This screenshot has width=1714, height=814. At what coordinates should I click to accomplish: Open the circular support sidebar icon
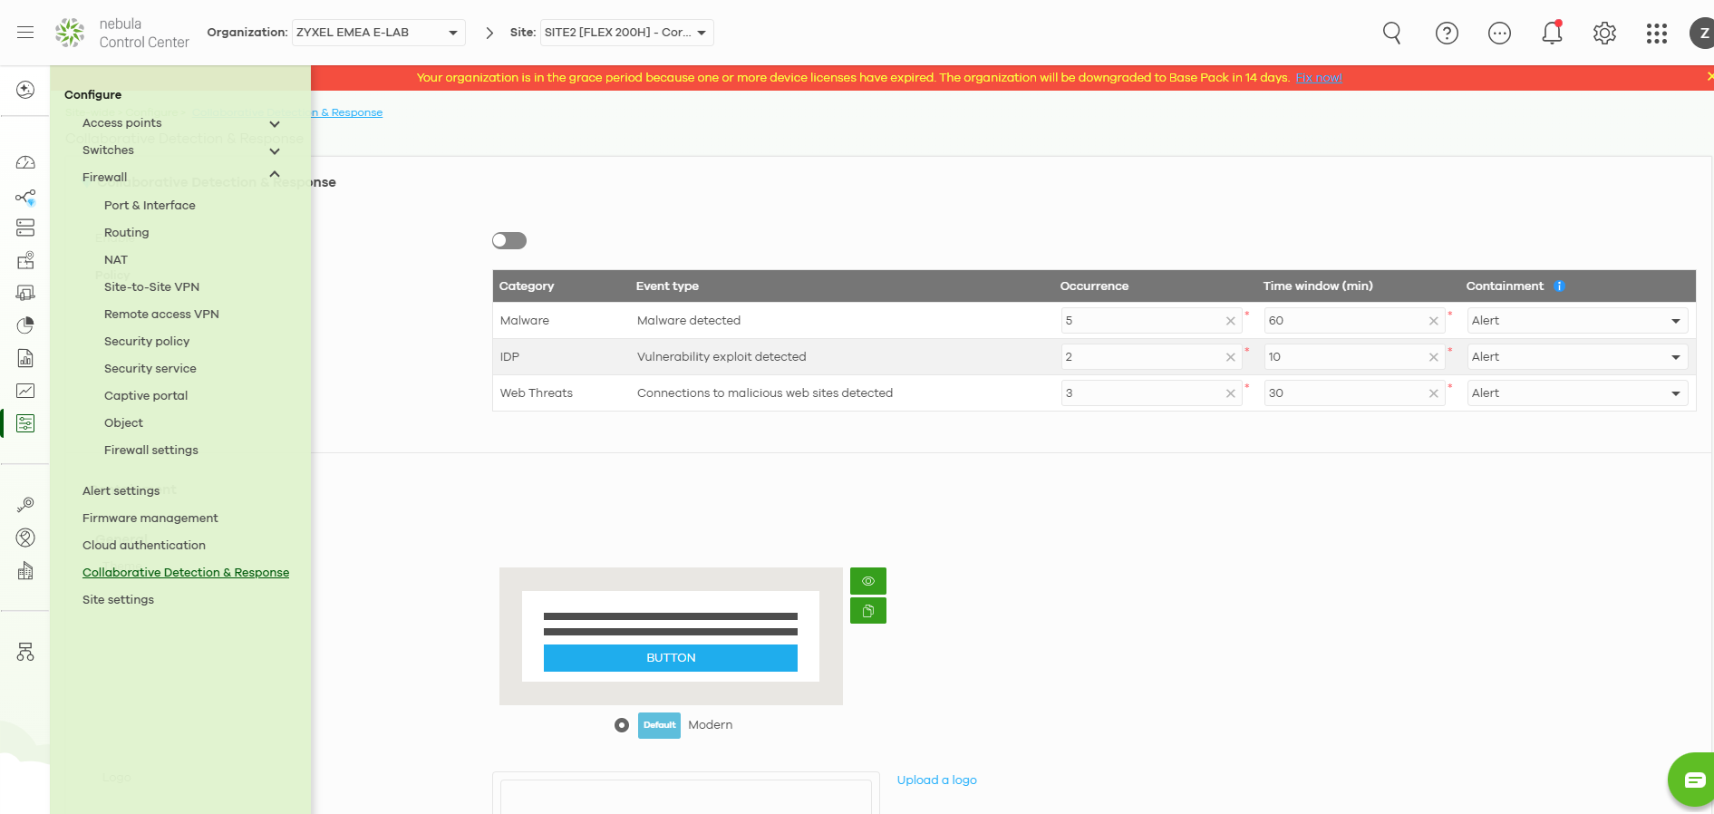click(25, 538)
